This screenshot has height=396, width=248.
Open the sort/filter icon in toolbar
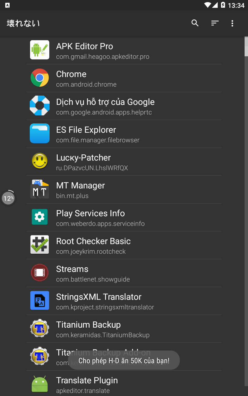[215, 23]
